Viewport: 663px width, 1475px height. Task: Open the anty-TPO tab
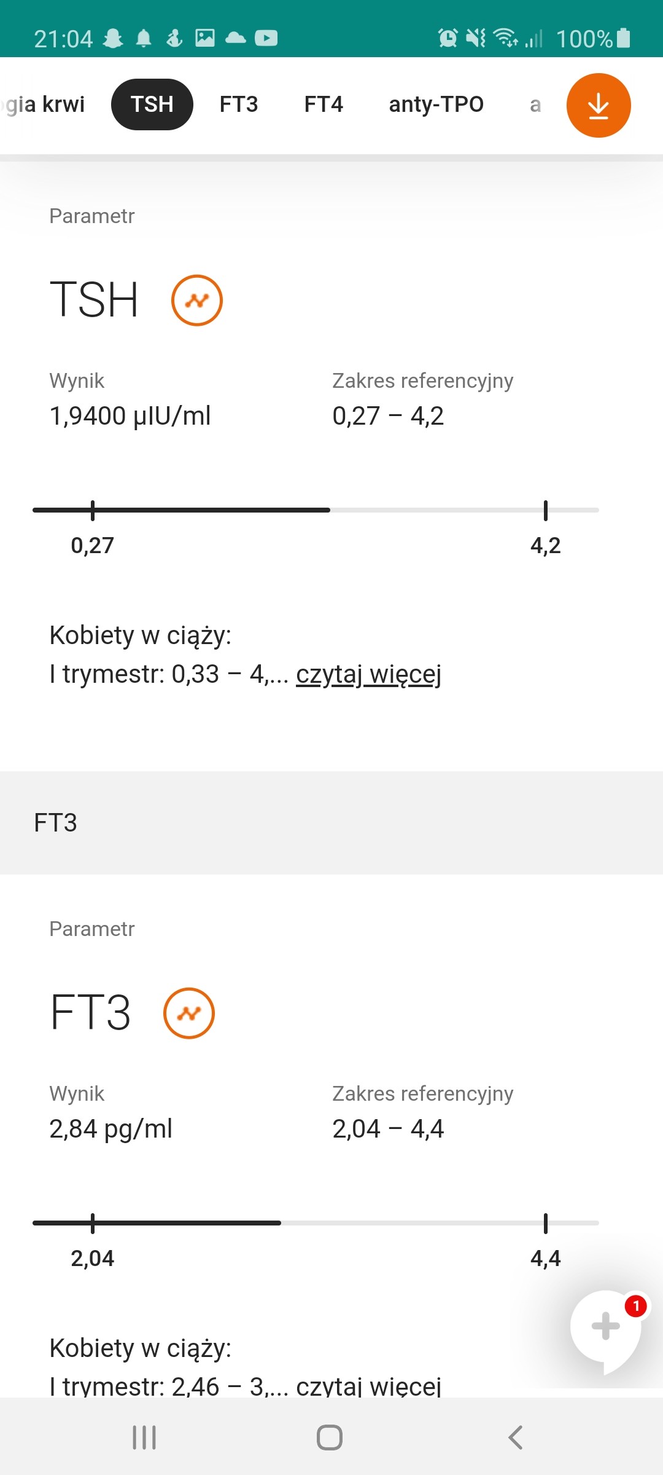(436, 104)
